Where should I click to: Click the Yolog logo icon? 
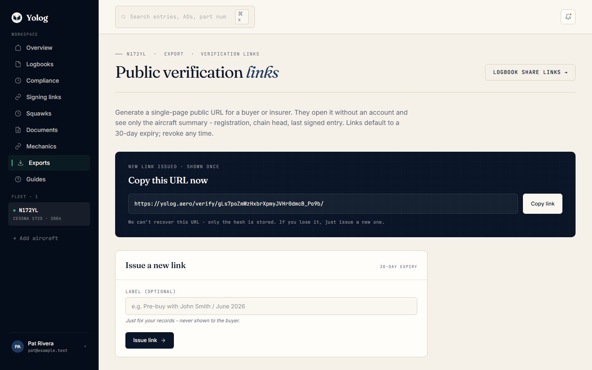coord(17,17)
